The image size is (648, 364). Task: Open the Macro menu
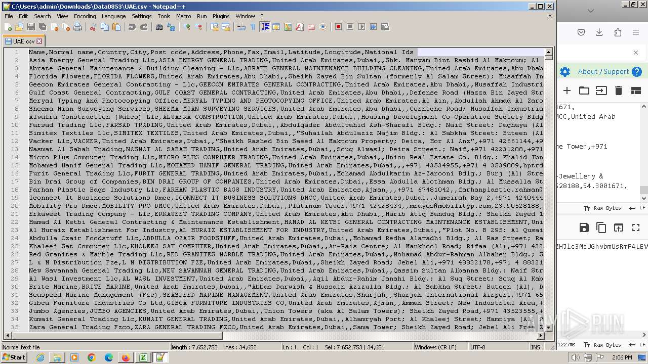click(184, 16)
